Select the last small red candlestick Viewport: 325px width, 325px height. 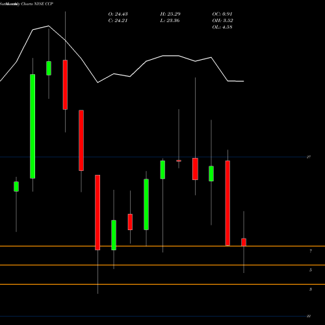[x=244, y=242]
